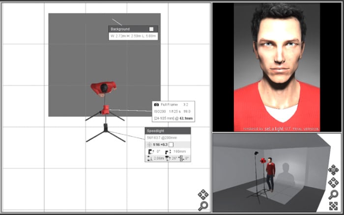The width and height of the screenshot is (344, 215).
Task: Click the orbit rotate control in the 3D room view
Action: pos(333,170)
